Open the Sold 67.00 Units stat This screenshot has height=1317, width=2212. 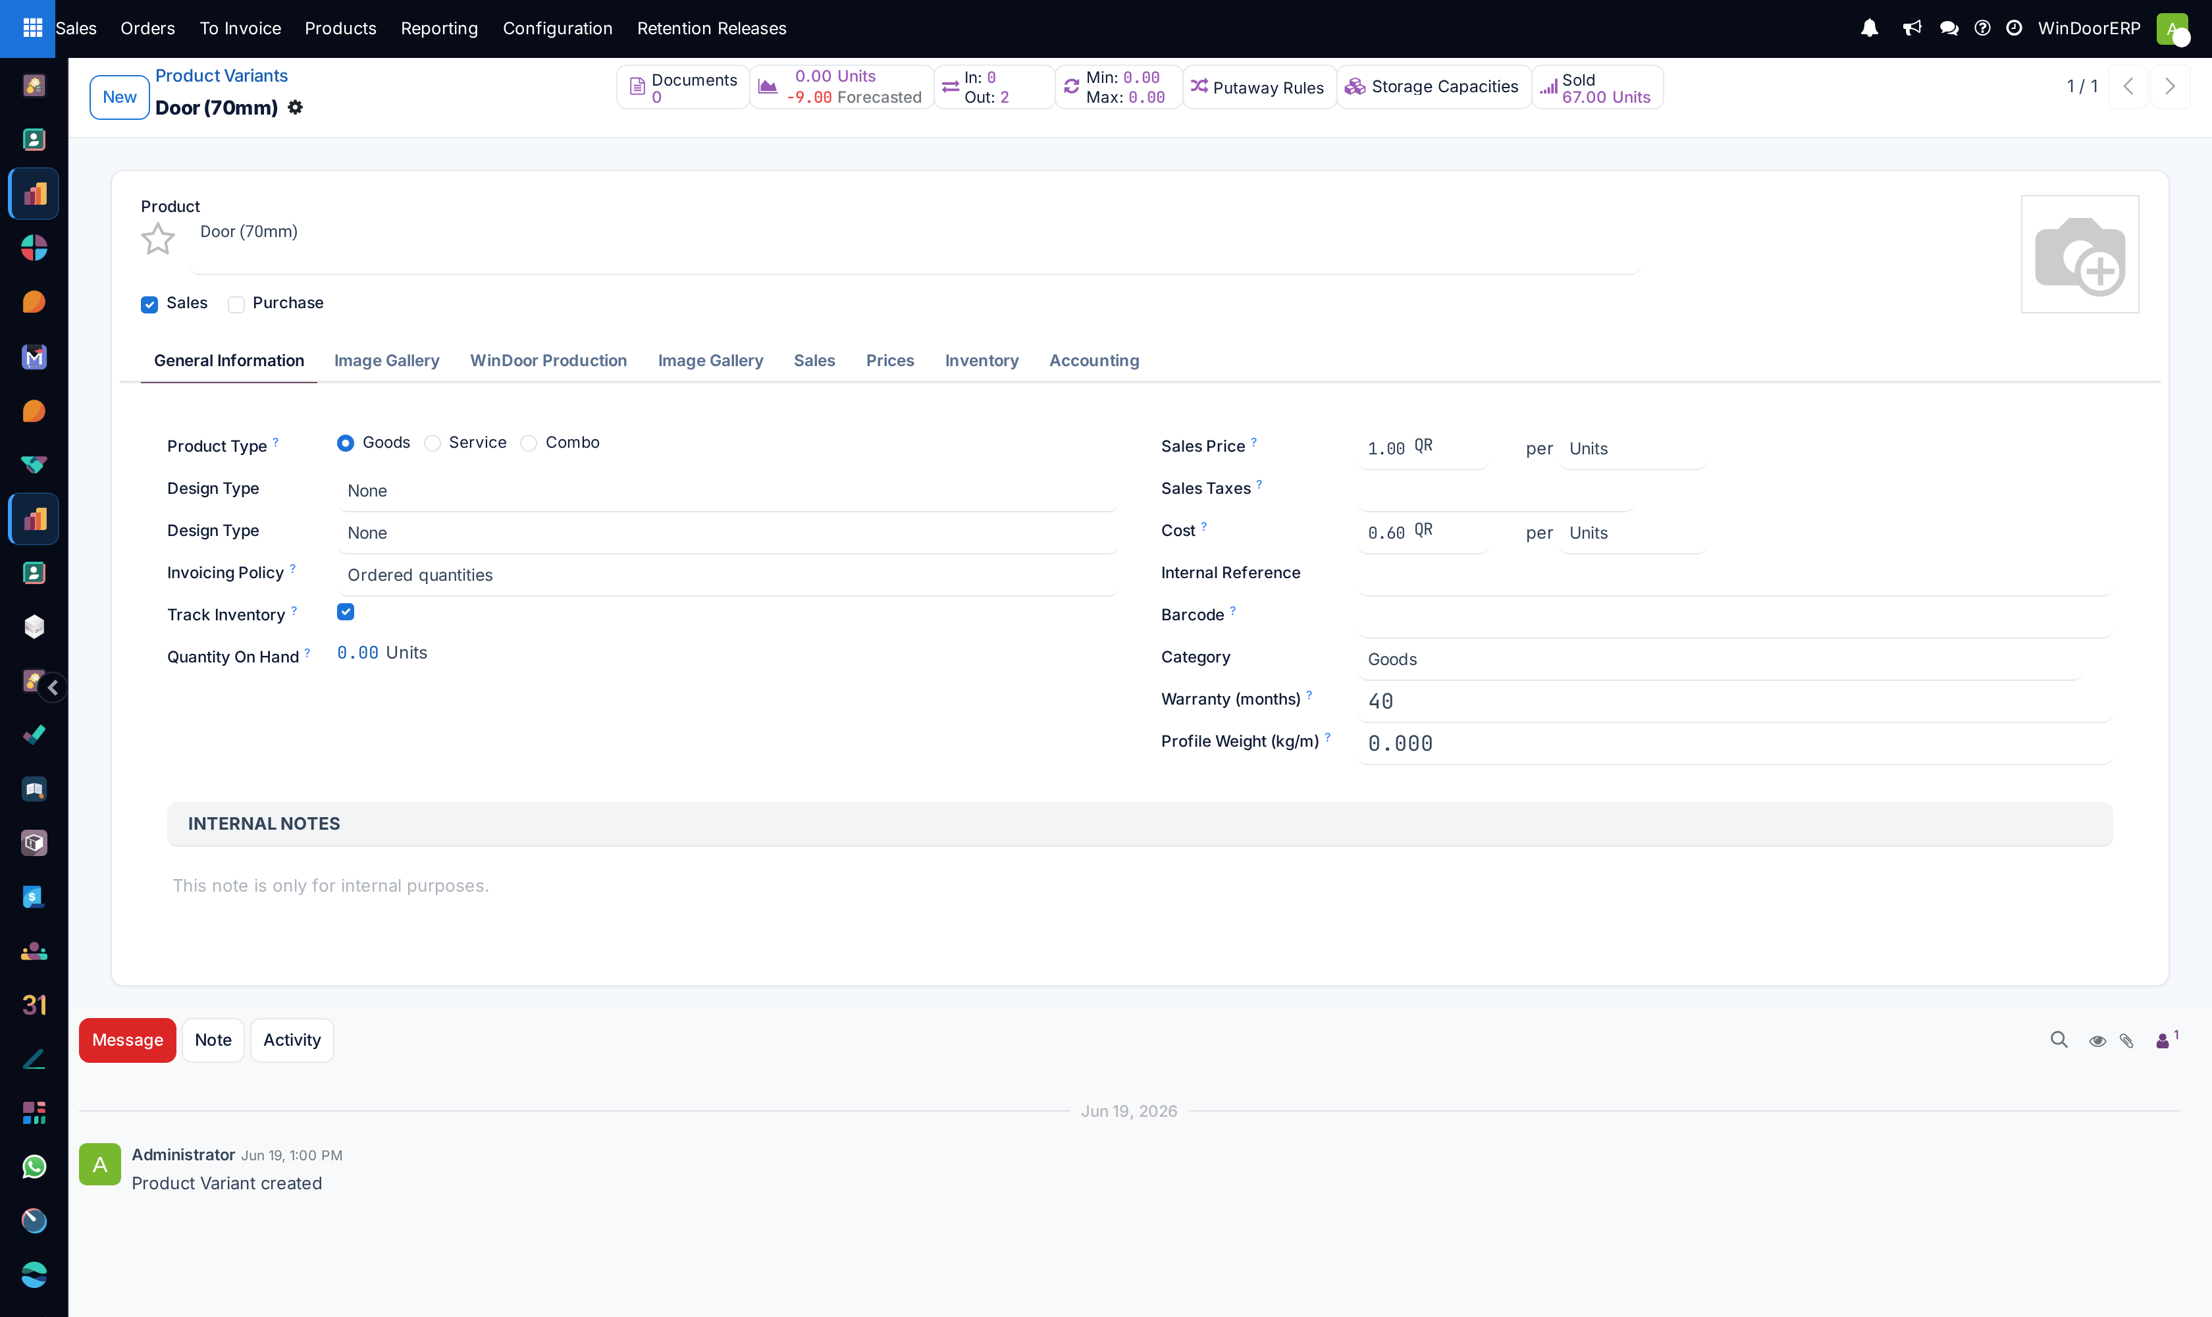pyautogui.click(x=1597, y=86)
